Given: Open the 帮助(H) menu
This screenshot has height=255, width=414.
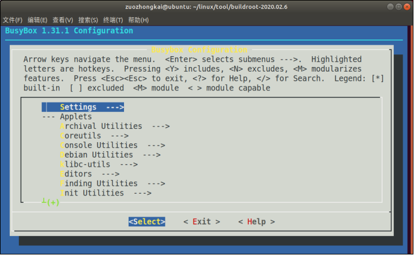Looking at the screenshot, I should [x=138, y=20].
